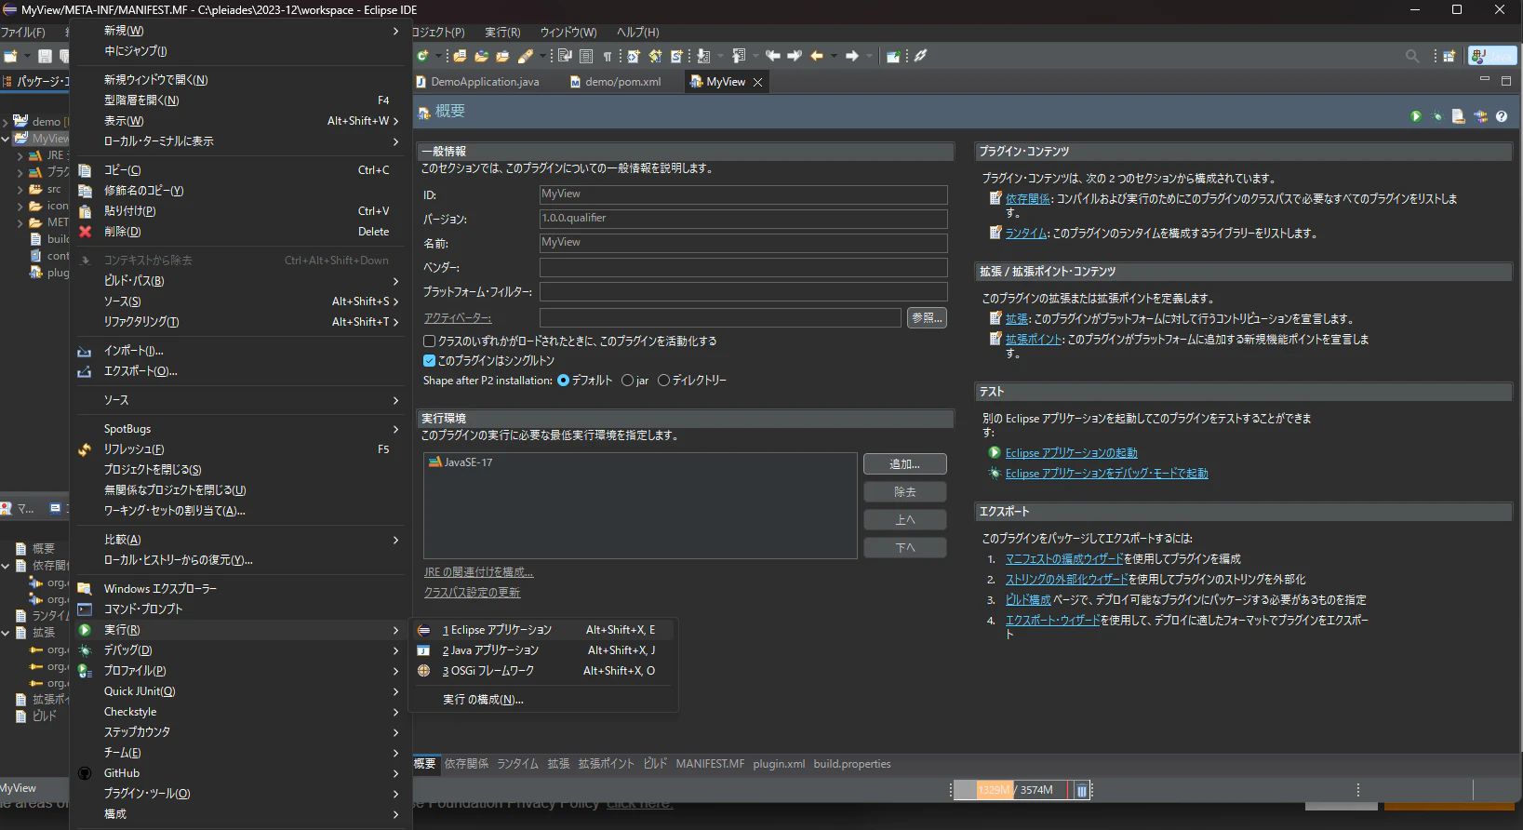Click the heap status garbage collector icon
The height and width of the screenshot is (830, 1523).
(1081, 790)
